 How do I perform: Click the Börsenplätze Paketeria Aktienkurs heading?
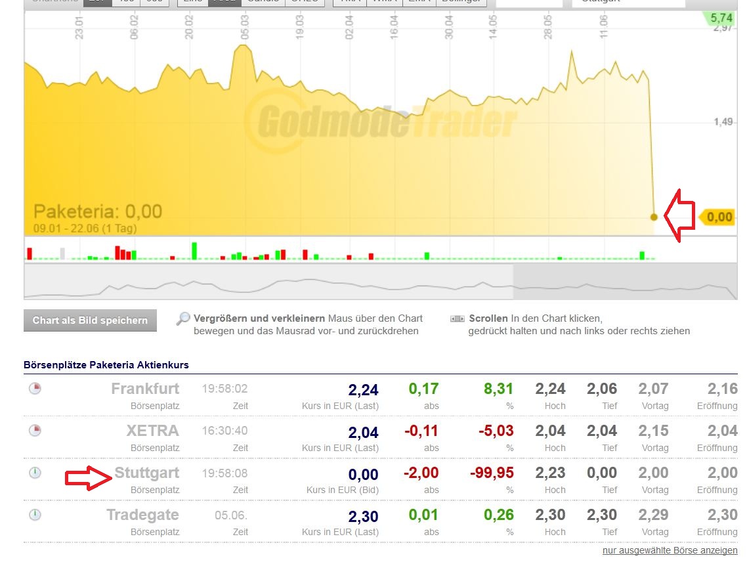pyautogui.click(x=106, y=365)
